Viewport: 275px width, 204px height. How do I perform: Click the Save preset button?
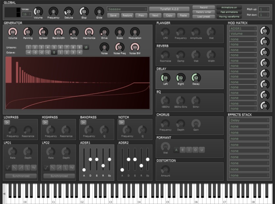(x=113, y=15)
